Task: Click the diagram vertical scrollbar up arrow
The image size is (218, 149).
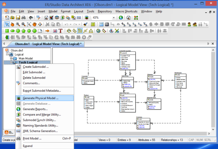Action: [213, 50]
